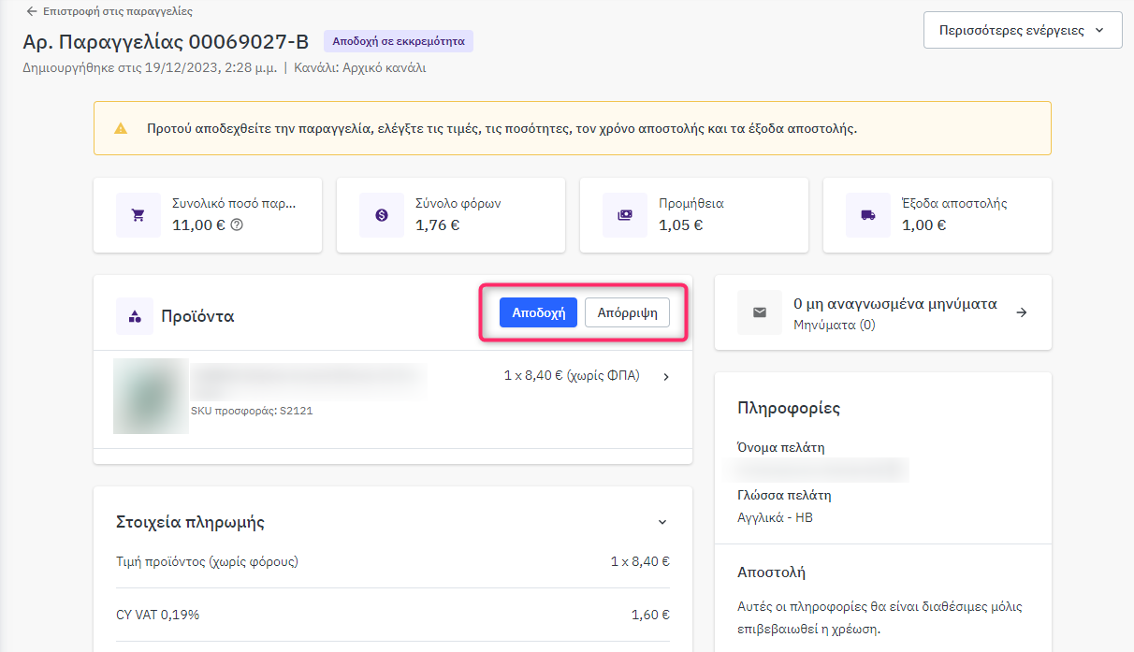The image size is (1134, 652).
Task: Click the 1 x 8,40 € (χωρίς ΦΠΑ) price
Action: (572, 376)
